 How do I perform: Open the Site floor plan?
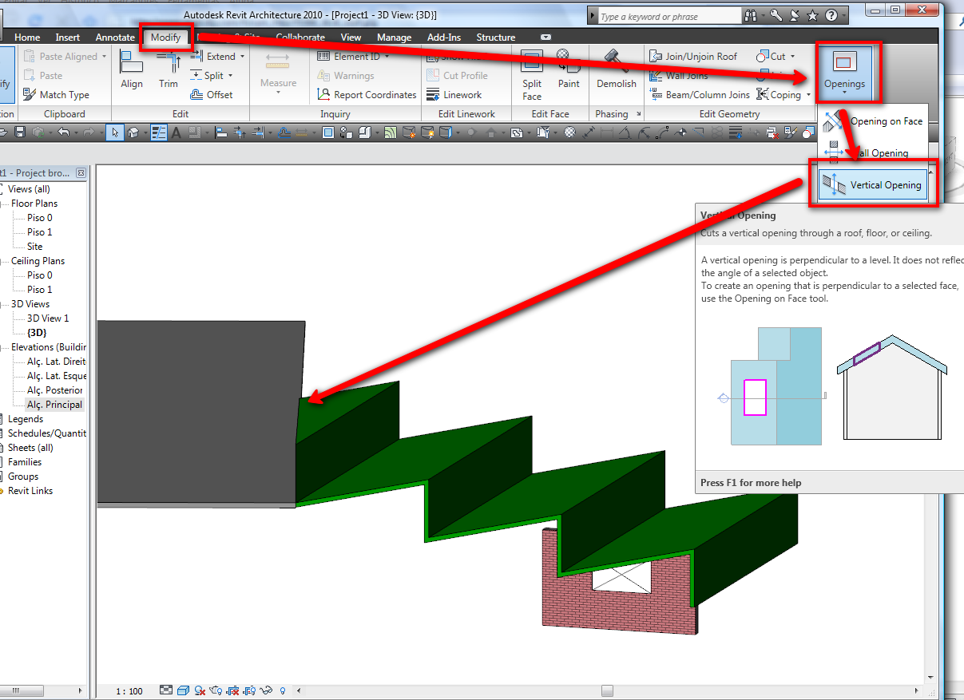35,247
